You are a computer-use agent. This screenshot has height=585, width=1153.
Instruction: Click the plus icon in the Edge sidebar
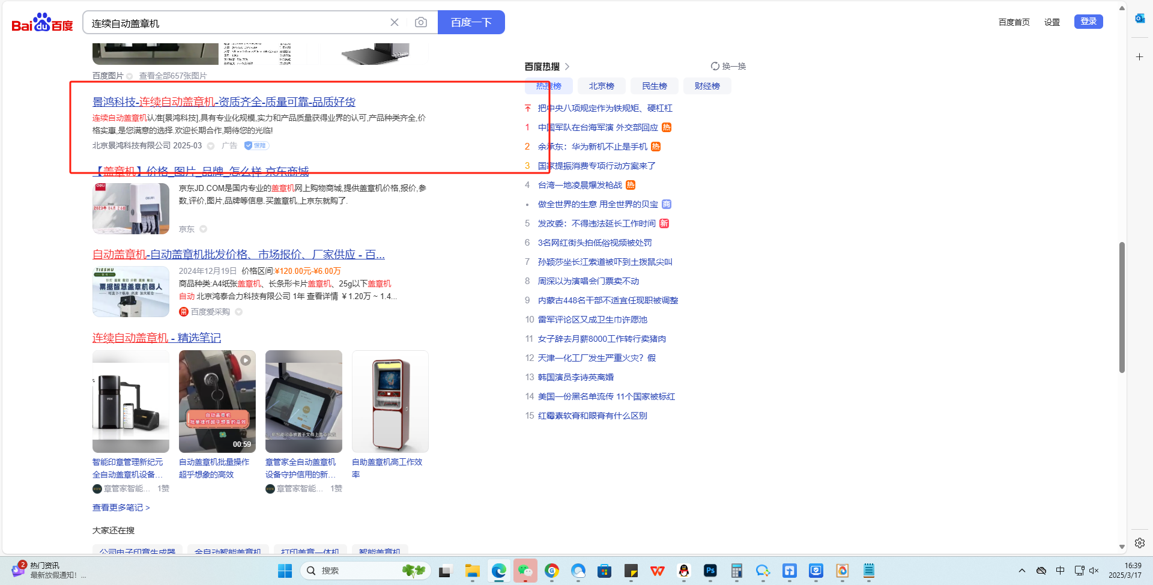click(1140, 56)
